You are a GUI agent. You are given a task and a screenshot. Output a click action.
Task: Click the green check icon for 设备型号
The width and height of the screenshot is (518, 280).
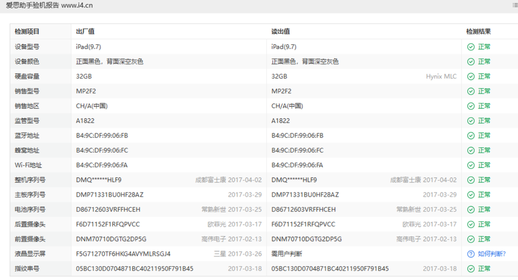(x=471, y=47)
